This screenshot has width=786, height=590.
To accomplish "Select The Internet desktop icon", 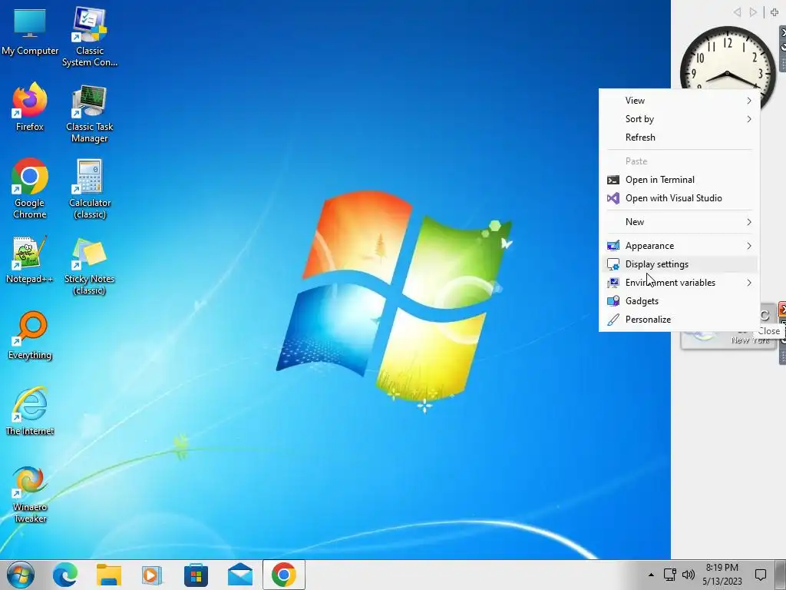I will 30,410.
